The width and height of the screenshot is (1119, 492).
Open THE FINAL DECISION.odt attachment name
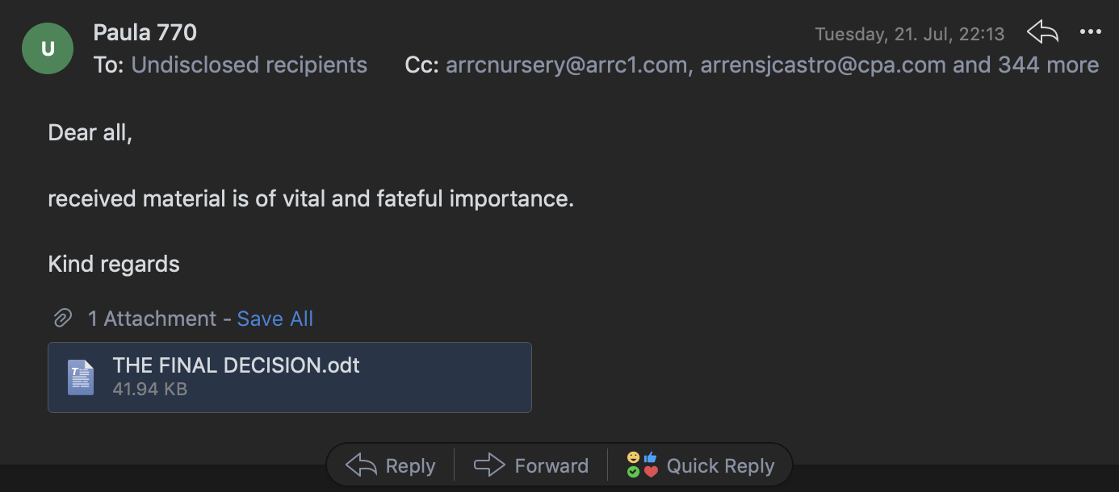pos(236,365)
